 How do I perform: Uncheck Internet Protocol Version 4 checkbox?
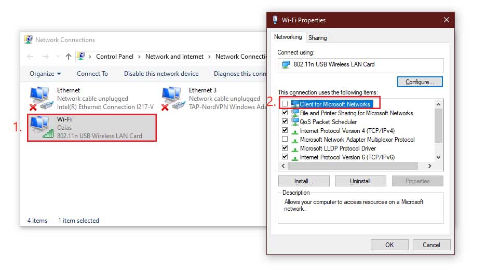(285, 130)
